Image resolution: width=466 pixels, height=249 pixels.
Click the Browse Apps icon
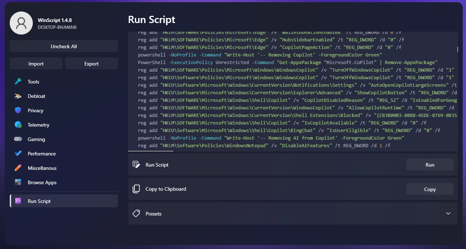19,182
